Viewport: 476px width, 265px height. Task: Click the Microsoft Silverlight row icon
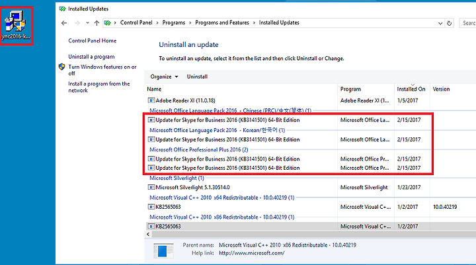(x=151, y=188)
